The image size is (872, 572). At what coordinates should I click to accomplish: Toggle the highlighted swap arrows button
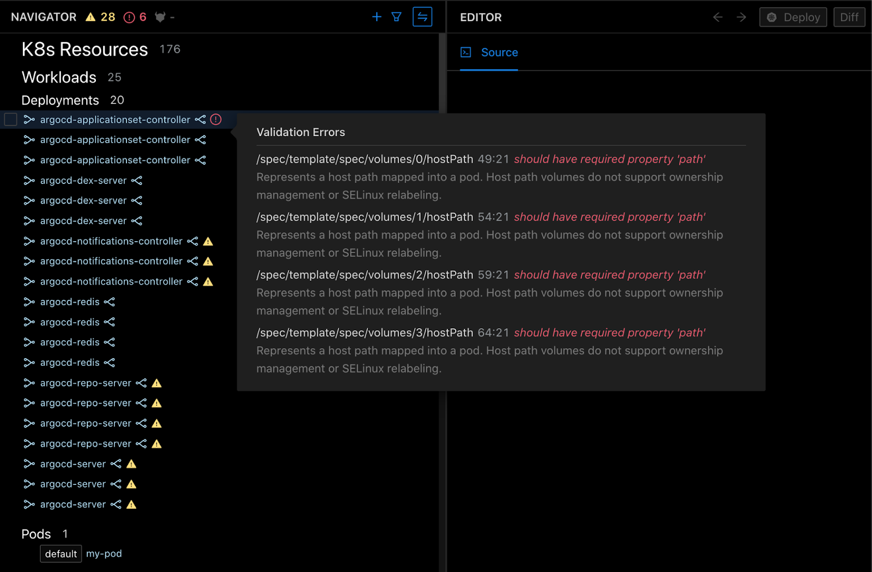point(422,17)
